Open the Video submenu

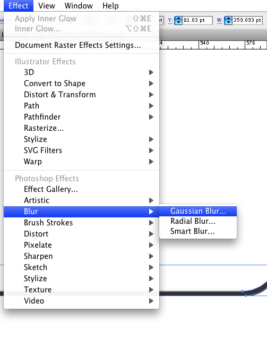(81, 301)
